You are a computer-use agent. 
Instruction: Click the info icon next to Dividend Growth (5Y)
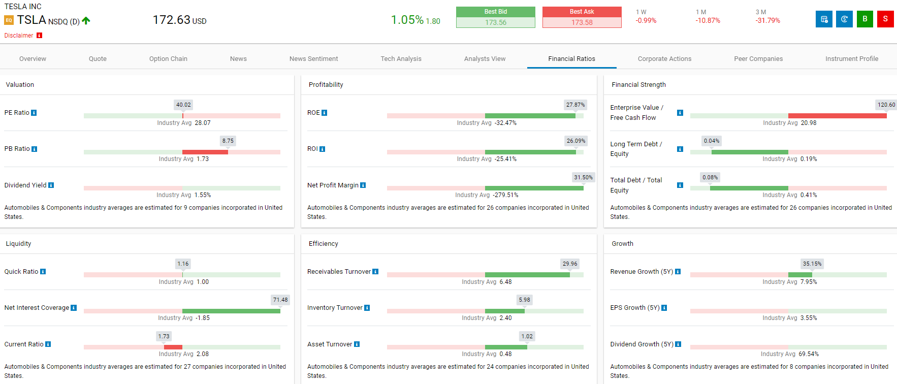pyautogui.click(x=678, y=344)
